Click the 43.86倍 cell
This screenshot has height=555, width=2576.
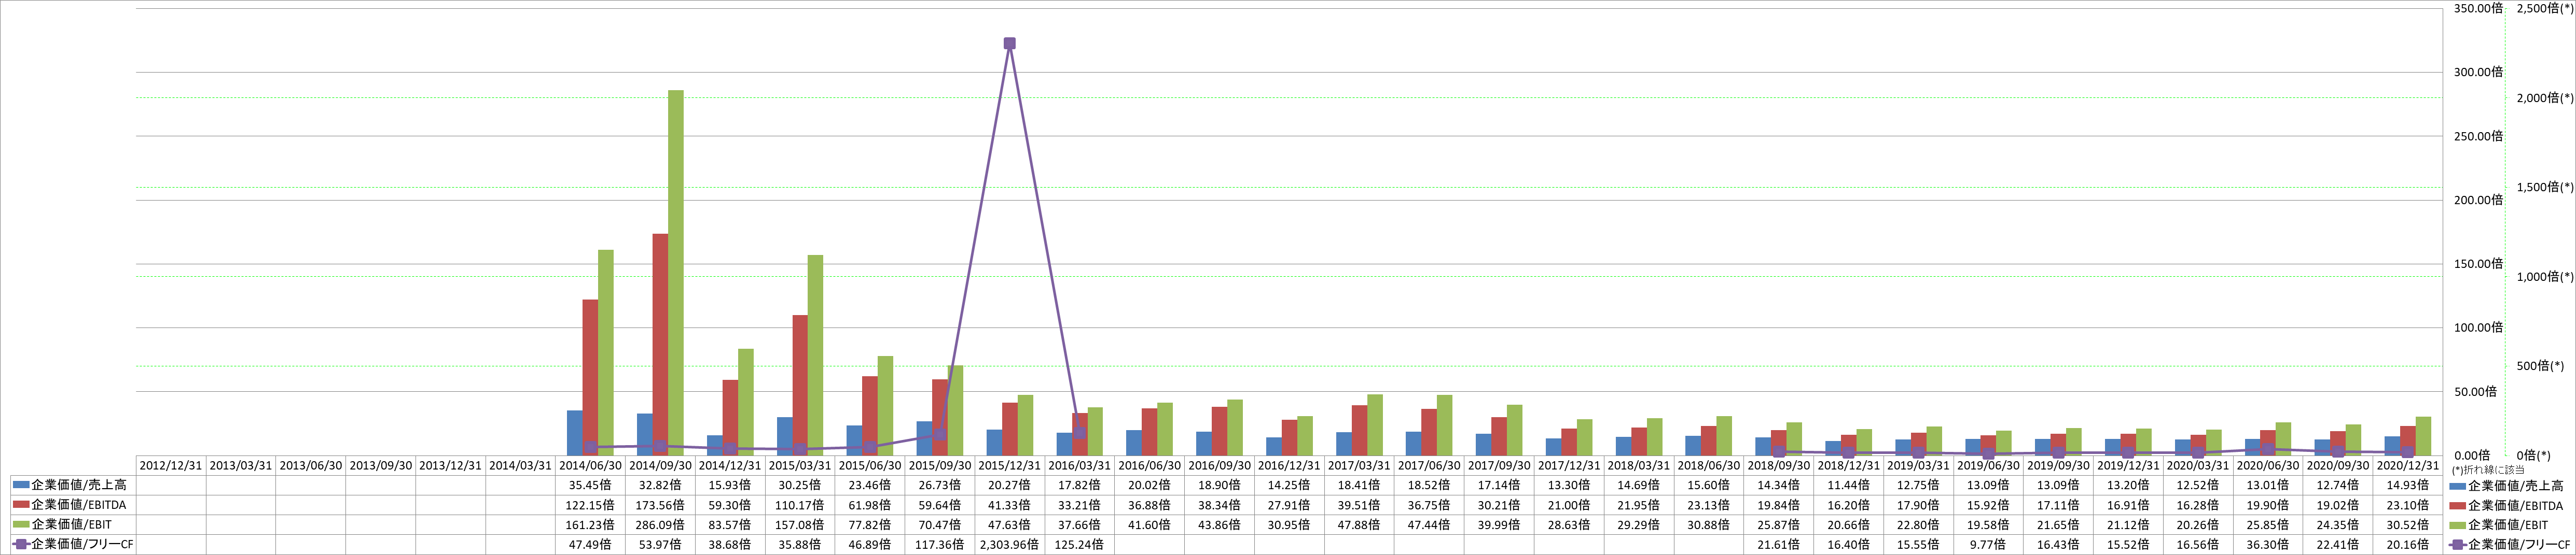(1219, 525)
